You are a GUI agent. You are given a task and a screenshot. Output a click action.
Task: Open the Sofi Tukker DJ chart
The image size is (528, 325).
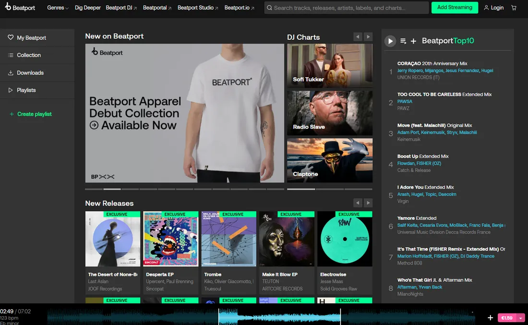pyautogui.click(x=330, y=65)
